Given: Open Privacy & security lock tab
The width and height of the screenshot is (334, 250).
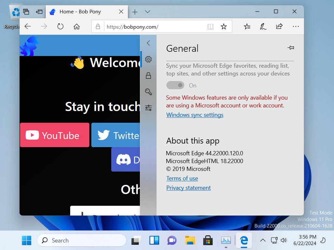Looking at the screenshot, I should [148, 76].
